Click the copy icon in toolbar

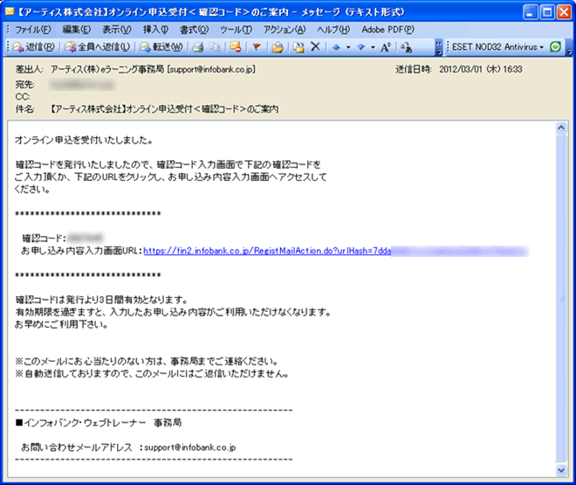tap(215, 47)
